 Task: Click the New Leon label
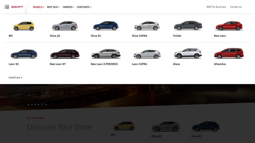220,36
